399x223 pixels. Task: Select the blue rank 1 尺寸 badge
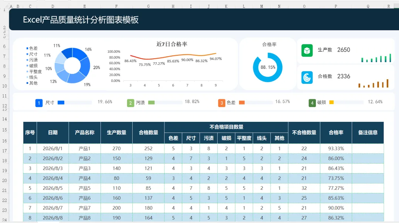(39, 103)
